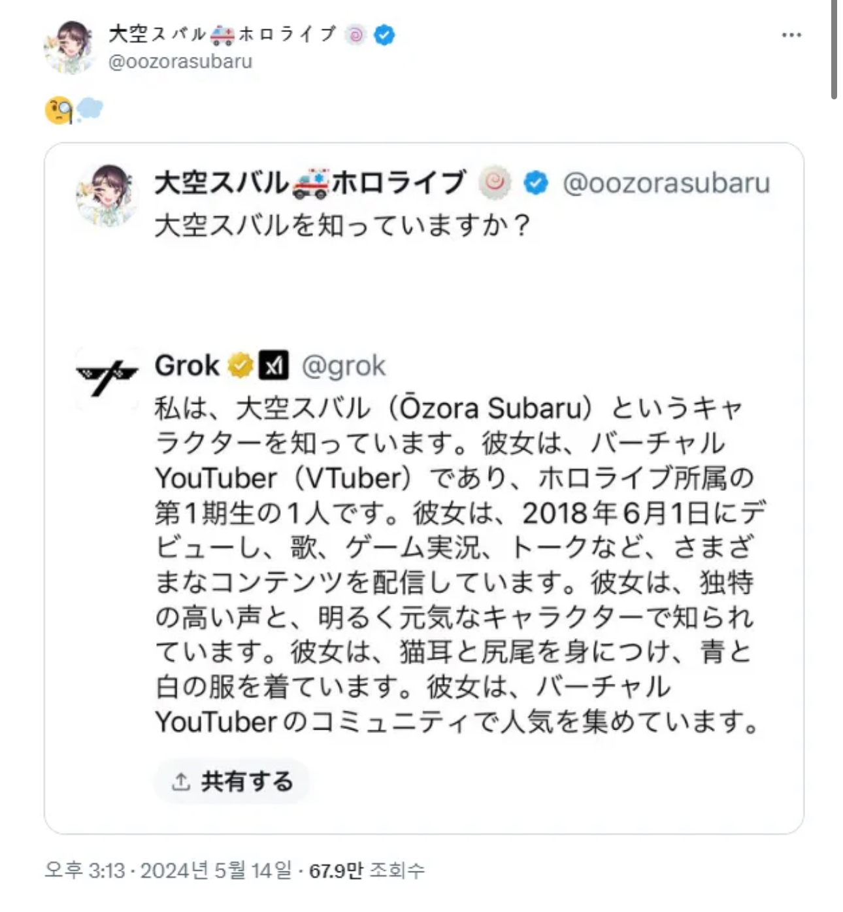Click the spiral affiliation badge in tweet header
Viewport: 843px width, 912px height.
coord(356,35)
